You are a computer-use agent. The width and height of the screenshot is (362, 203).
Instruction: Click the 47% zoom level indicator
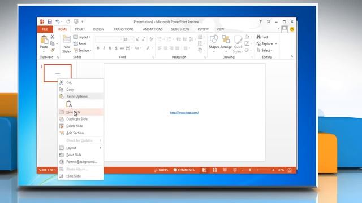(281, 170)
